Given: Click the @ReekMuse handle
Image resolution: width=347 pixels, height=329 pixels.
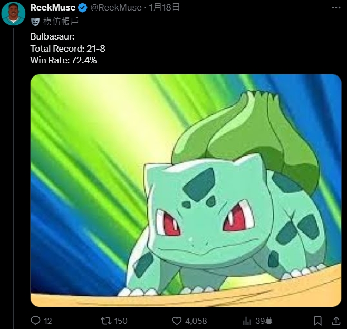Looking at the screenshot, I should point(116,7).
